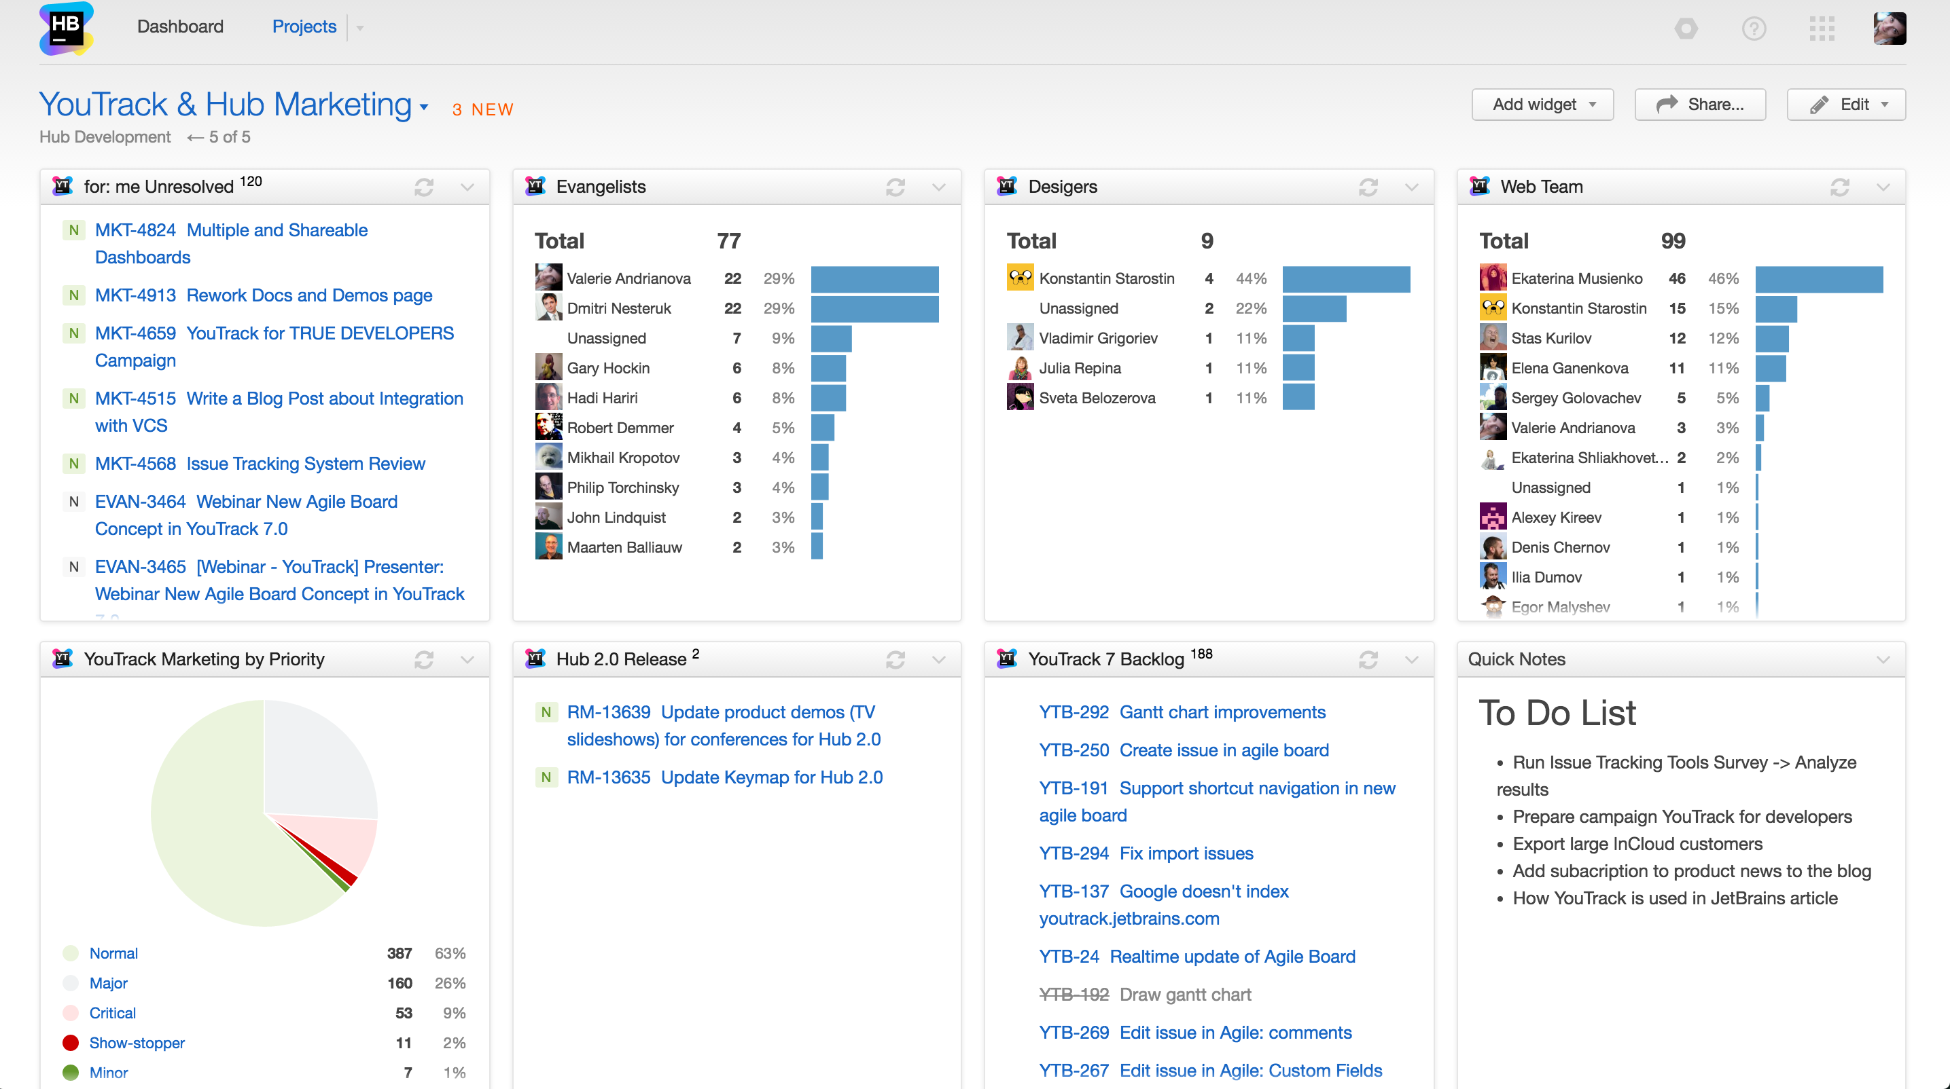Expand YouTrack Marketing by Priority widget menu chevron
Viewport: 1950px width, 1089px height.
(467, 659)
